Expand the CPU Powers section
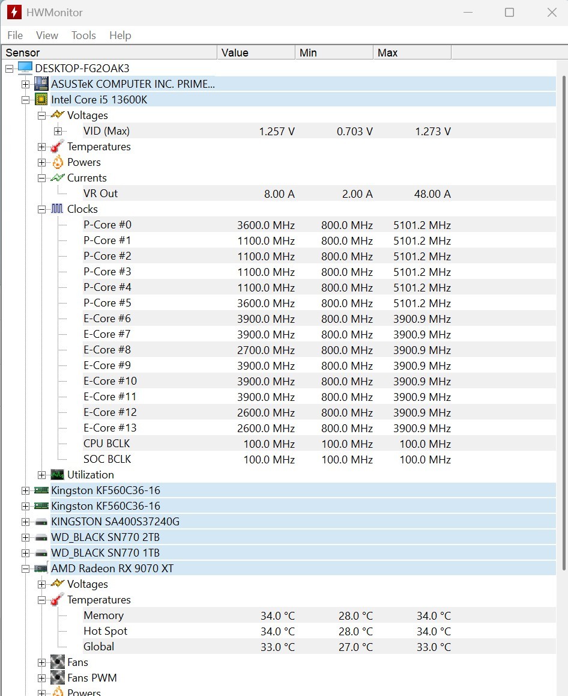The image size is (568, 696). [x=41, y=162]
